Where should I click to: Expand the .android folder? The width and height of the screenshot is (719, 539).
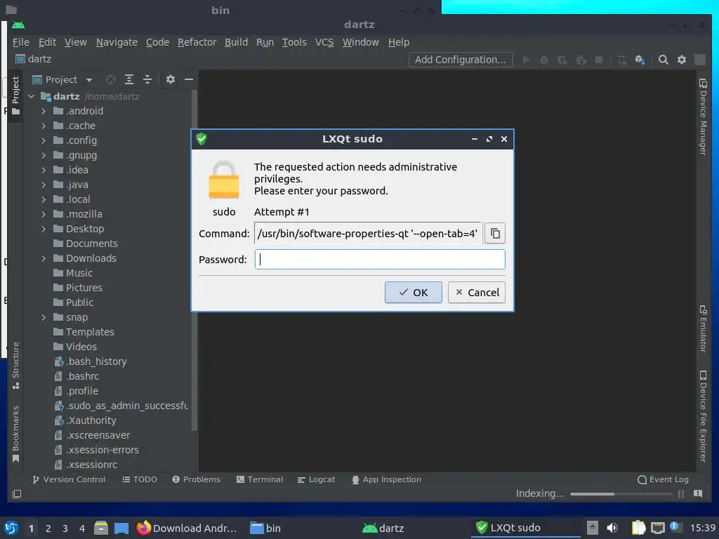coord(44,111)
